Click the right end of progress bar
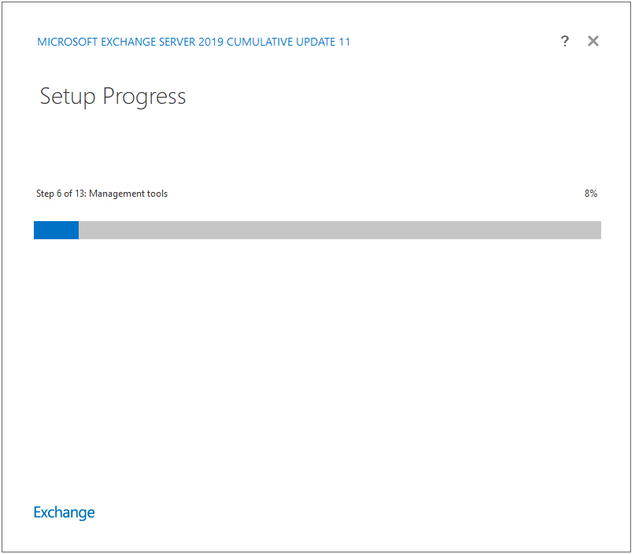635x554 pixels. click(598, 230)
